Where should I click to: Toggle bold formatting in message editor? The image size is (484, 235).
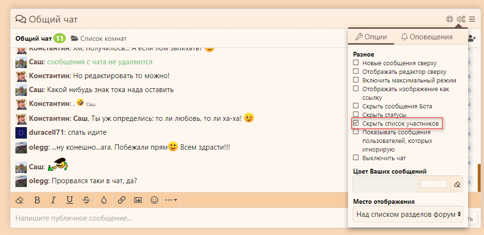click(x=37, y=200)
